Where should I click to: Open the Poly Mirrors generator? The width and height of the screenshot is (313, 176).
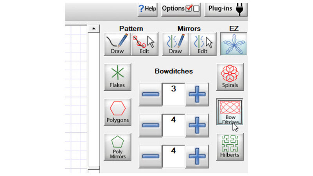pos(118,147)
